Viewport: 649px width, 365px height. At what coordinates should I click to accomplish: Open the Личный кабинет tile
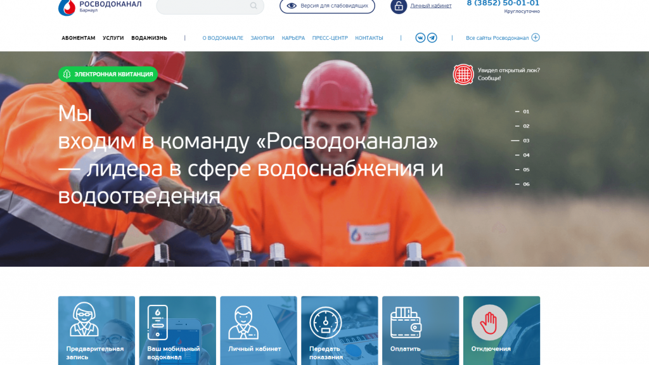(x=259, y=331)
